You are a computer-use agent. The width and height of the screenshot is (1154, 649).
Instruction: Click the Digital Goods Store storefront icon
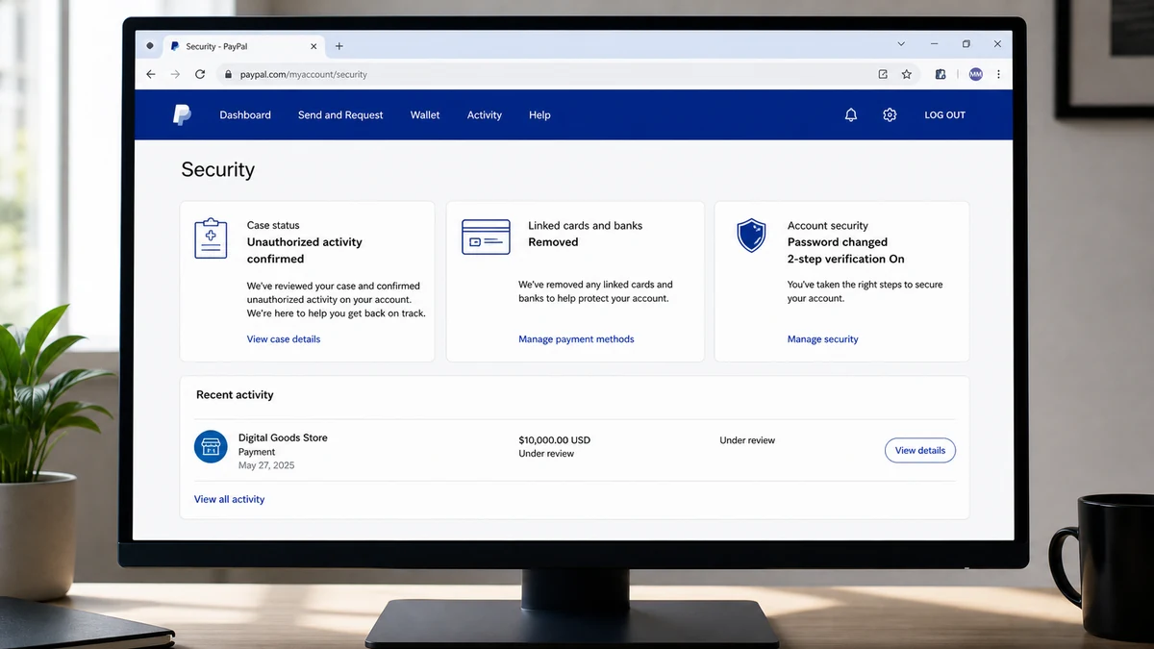(211, 446)
